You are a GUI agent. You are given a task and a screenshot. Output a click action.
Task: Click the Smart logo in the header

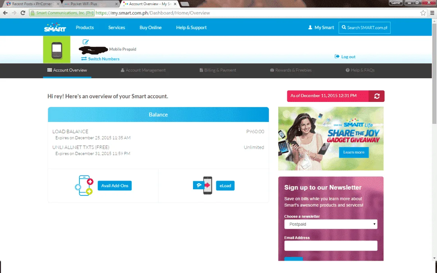55,27
